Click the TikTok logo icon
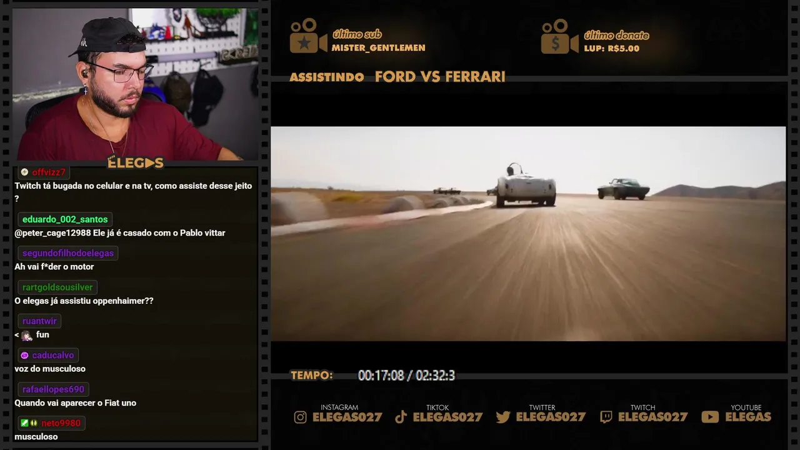Viewport: 800px width, 450px height. (x=401, y=417)
